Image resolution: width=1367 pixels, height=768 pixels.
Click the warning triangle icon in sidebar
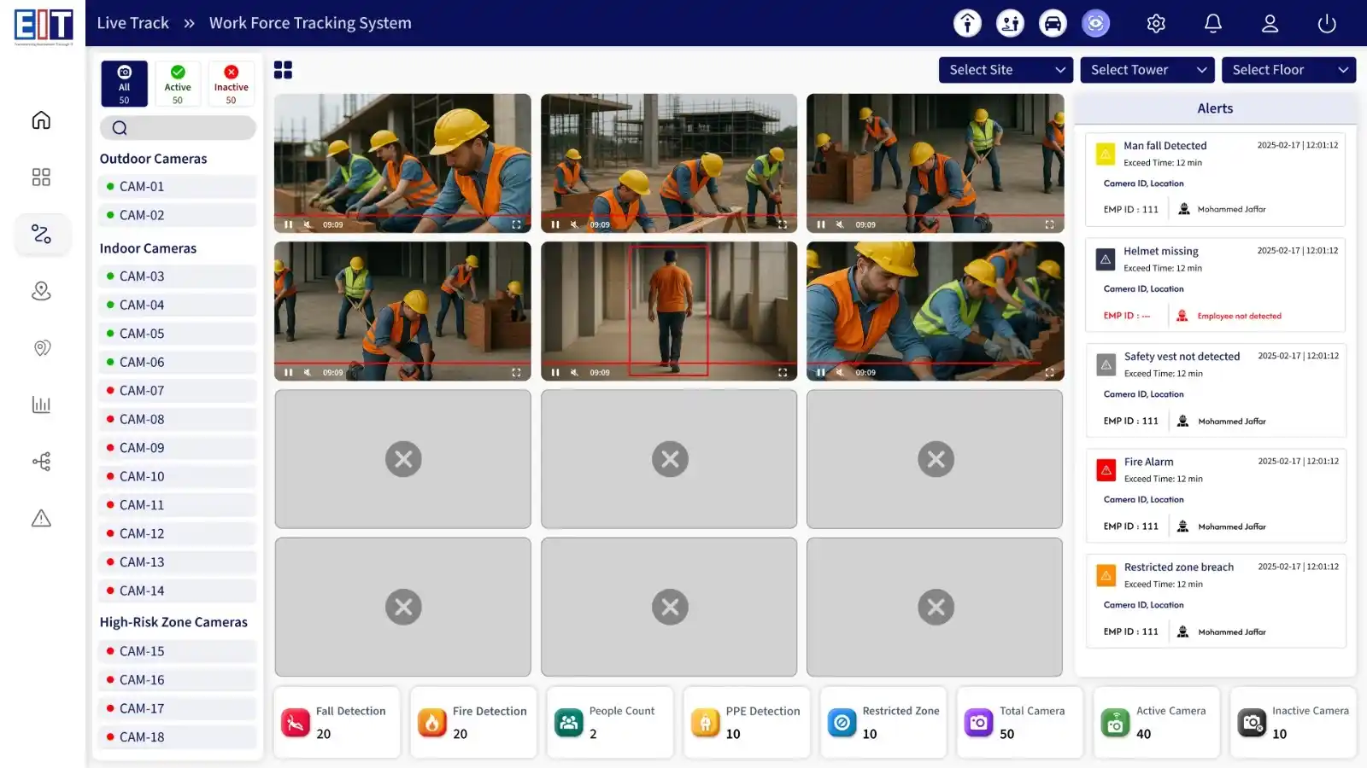(x=40, y=518)
